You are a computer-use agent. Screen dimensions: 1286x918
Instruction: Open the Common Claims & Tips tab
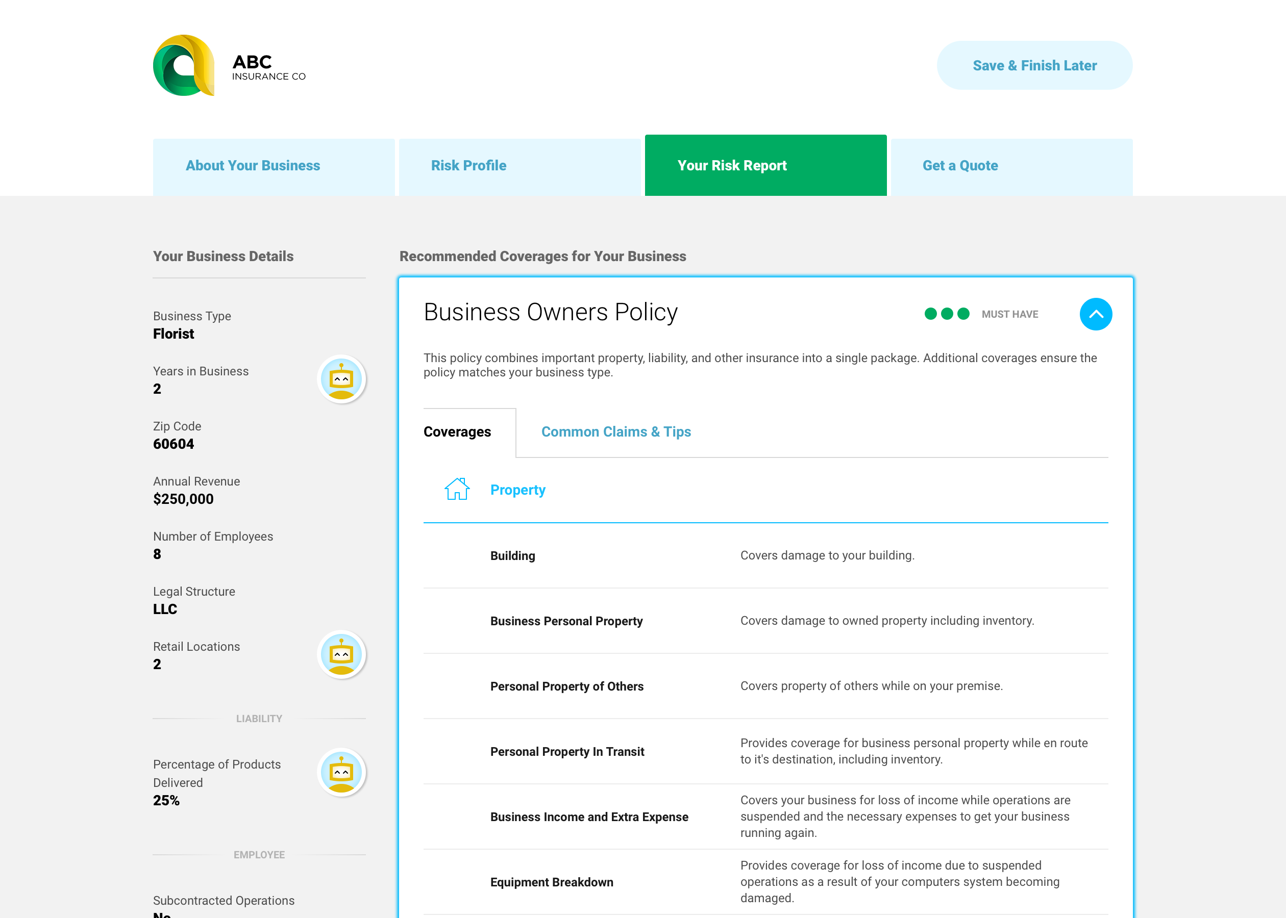point(616,432)
